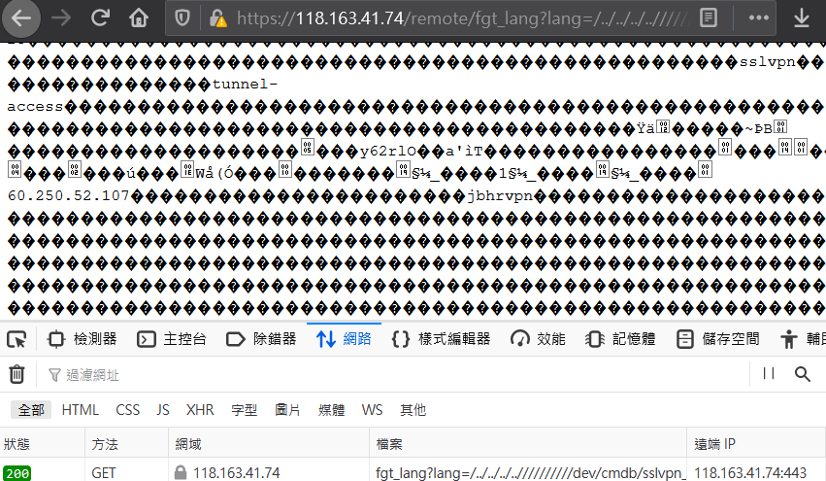Filter requests by 圖片 images
Viewport: 826px width, 481px height.
287,410
